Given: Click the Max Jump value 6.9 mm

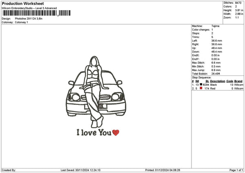Looking at the screenshot, I should tap(216, 70).
